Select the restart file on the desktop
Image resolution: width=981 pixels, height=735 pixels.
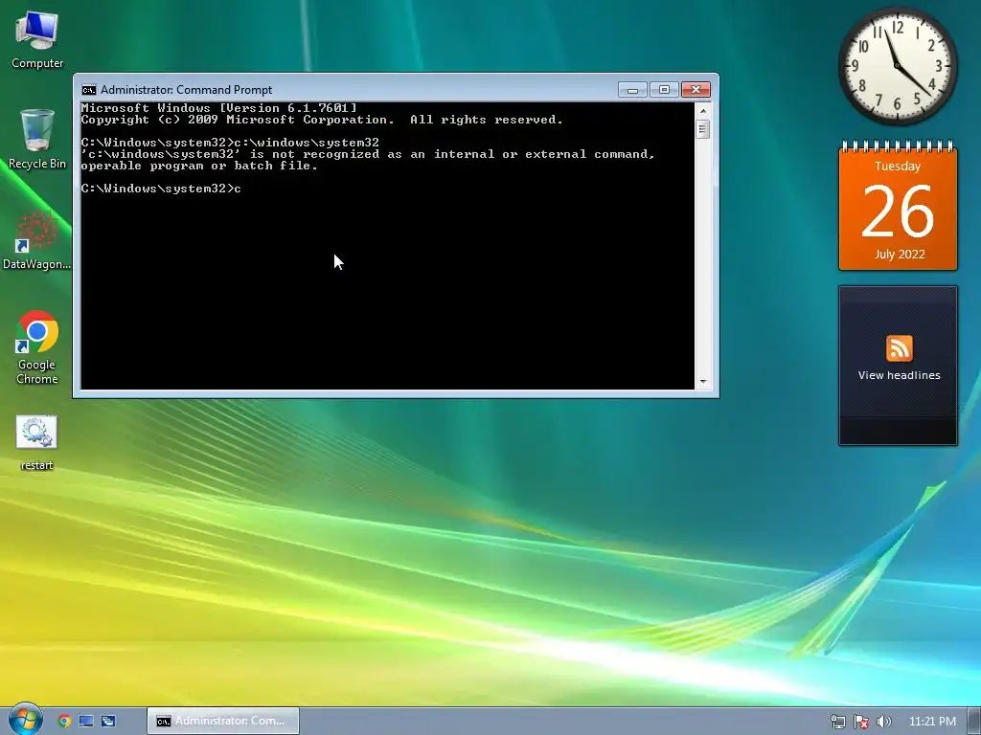coord(37,443)
